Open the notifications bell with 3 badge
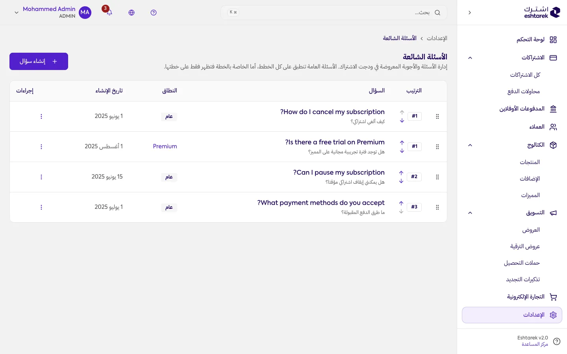This screenshot has width=567, height=354. click(109, 13)
